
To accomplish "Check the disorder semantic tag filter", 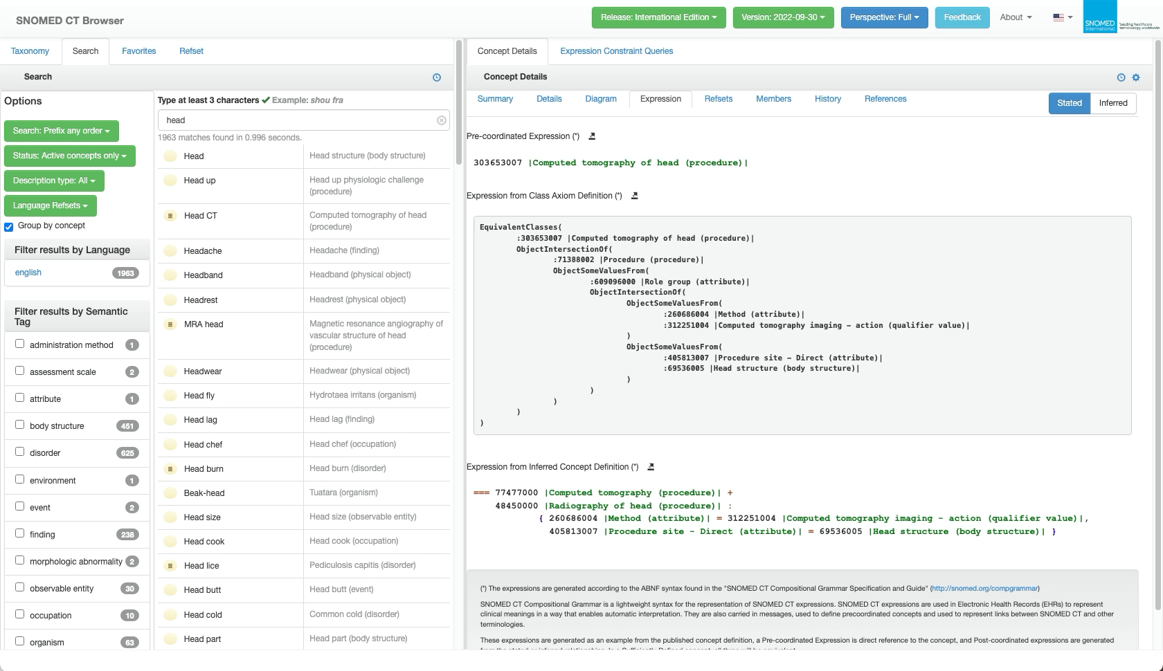I will click(19, 452).
